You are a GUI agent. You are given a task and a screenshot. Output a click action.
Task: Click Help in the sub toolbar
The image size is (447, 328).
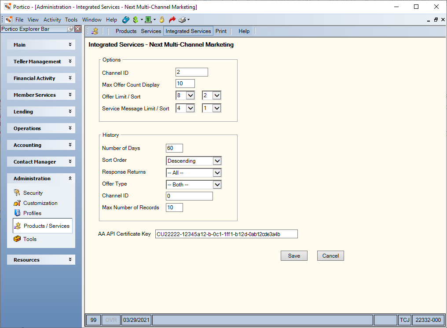pyautogui.click(x=244, y=31)
